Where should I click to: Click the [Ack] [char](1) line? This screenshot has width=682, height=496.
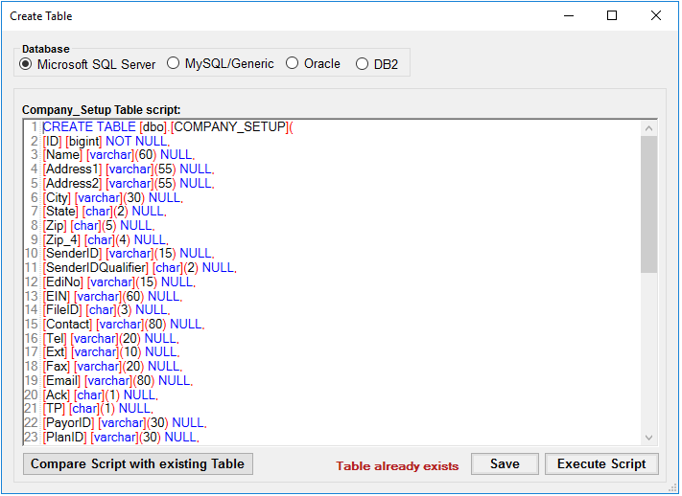tap(100, 395)
